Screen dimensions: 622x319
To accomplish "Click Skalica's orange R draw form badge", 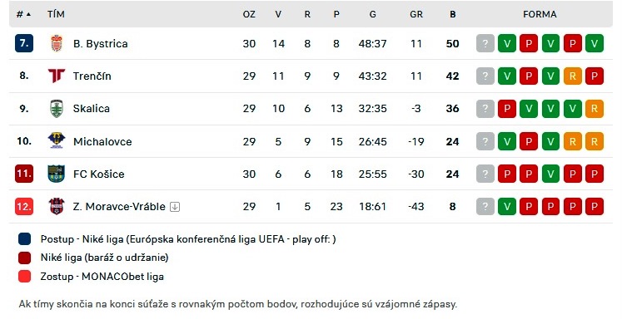I will click(x=595, y=109).
